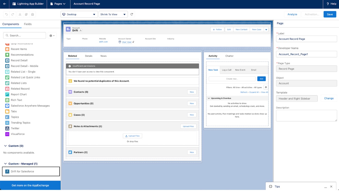Click New in the Opportunities related list
Screen dimensions: 339x191
(192, 103)
